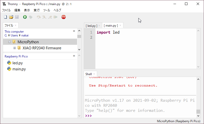Click 'Type "help()" for more information.' text
The image size is (204, 124).
tap(125, 111)
